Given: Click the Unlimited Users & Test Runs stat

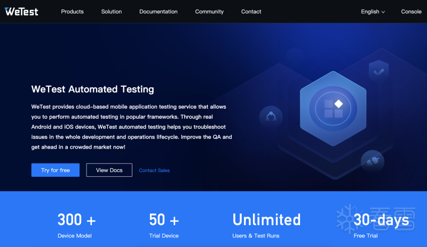Looking at the screenshot, I should point(266,225).
